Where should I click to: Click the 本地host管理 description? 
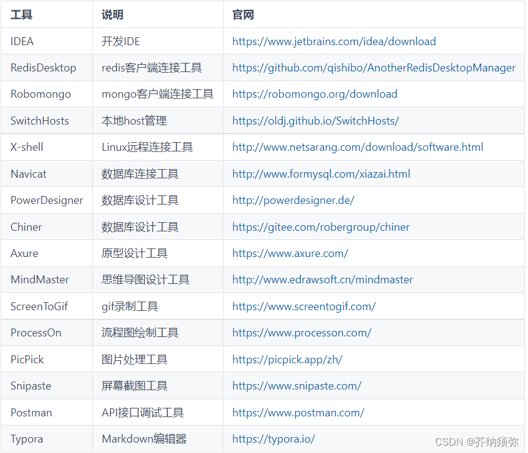point(134,120)
